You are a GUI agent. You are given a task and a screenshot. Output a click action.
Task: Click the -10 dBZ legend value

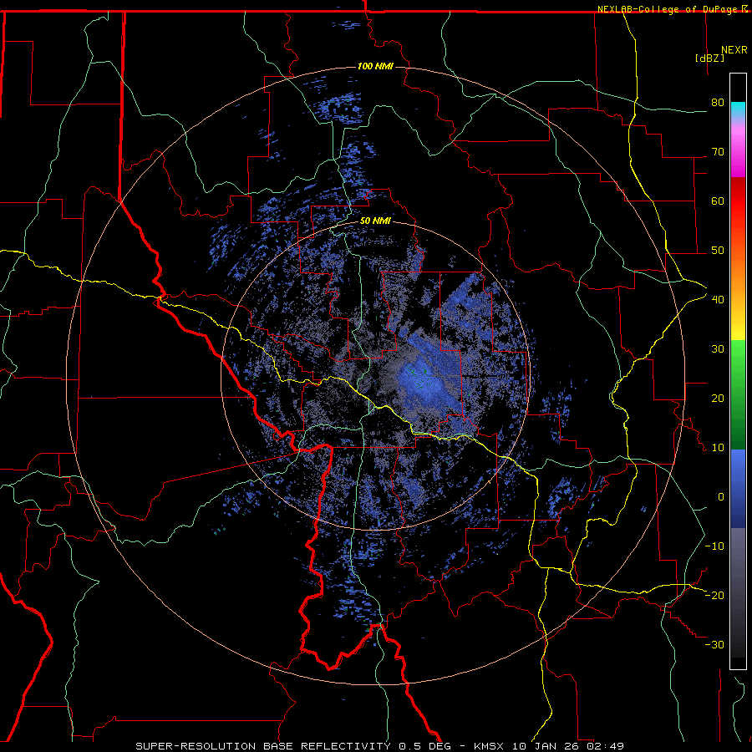714,546
